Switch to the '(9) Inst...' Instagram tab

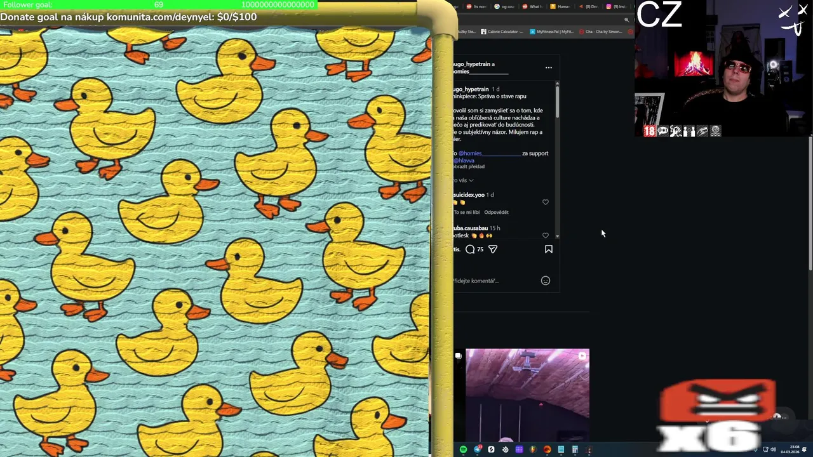pyautogui.click(x=617, y=6)
